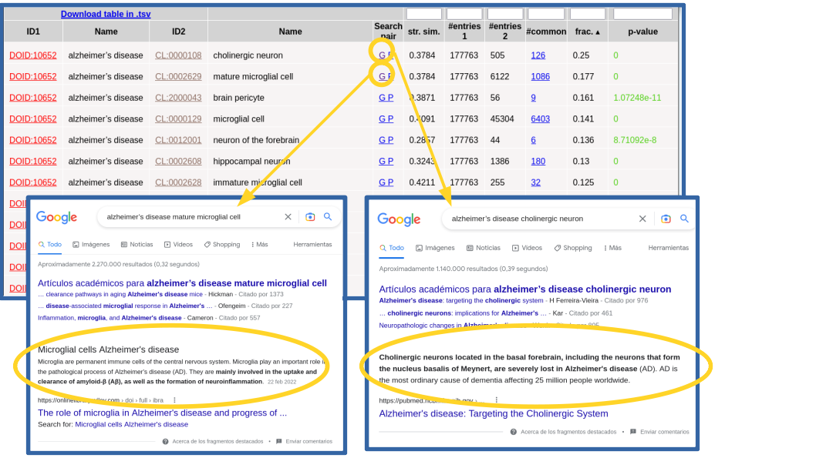Clear the 'cholinergic neuron' Google search text
Viewport: 816px width, 458px height.
click(642, 219)
